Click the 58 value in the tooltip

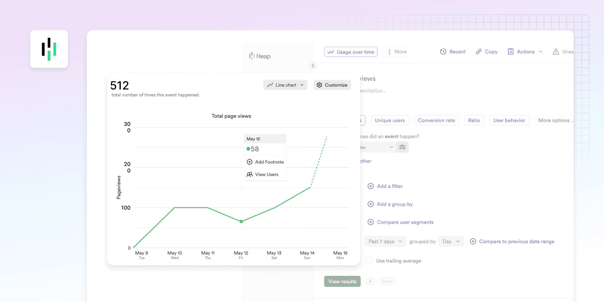tap(255, 149)
